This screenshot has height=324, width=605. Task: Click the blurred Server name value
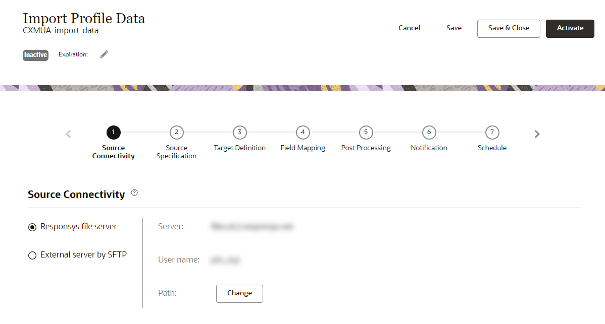[251, 226]
